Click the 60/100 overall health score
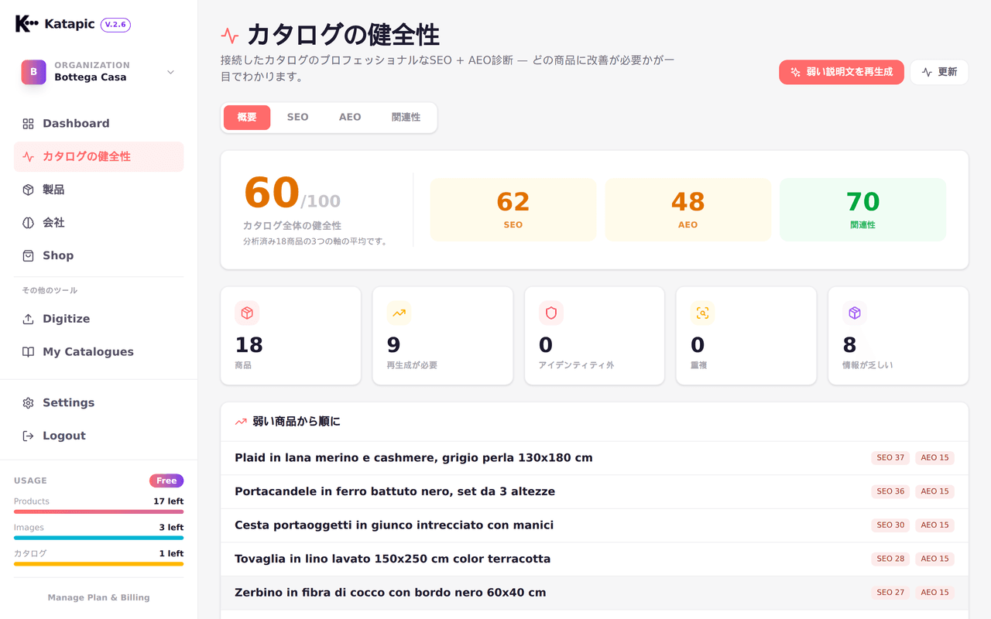The width and height of the screenshot is (991, 619). coord(292,193)
